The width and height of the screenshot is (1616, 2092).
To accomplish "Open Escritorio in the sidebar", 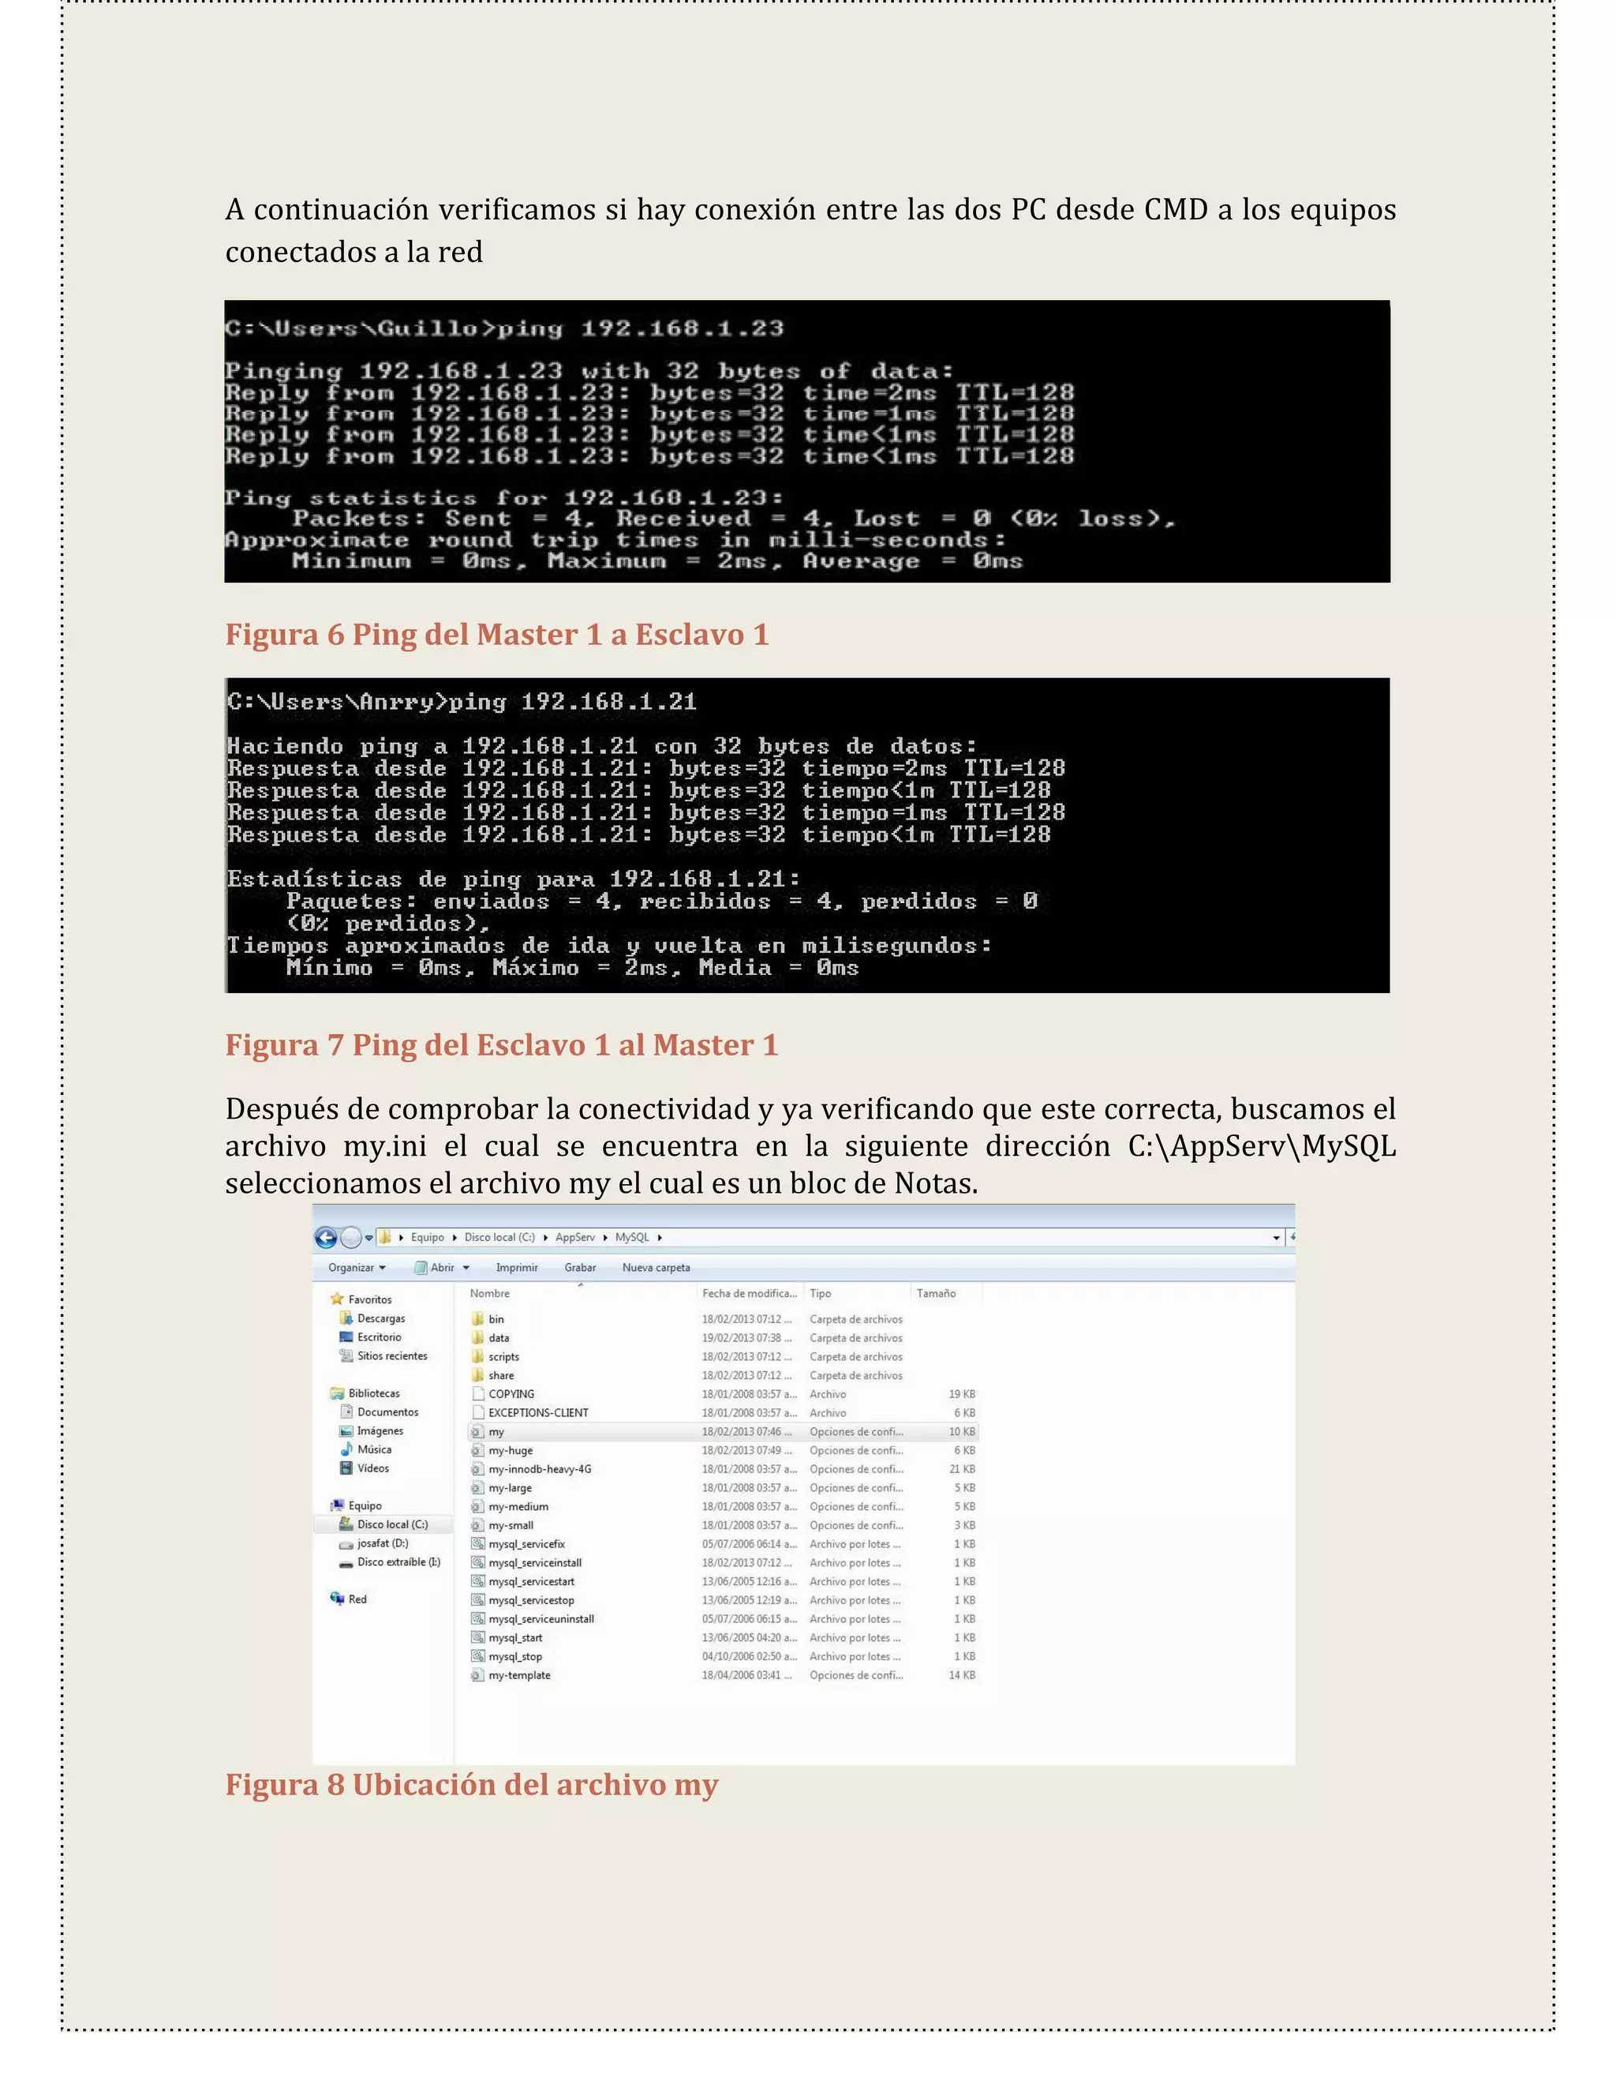I will pos(379,1337).
